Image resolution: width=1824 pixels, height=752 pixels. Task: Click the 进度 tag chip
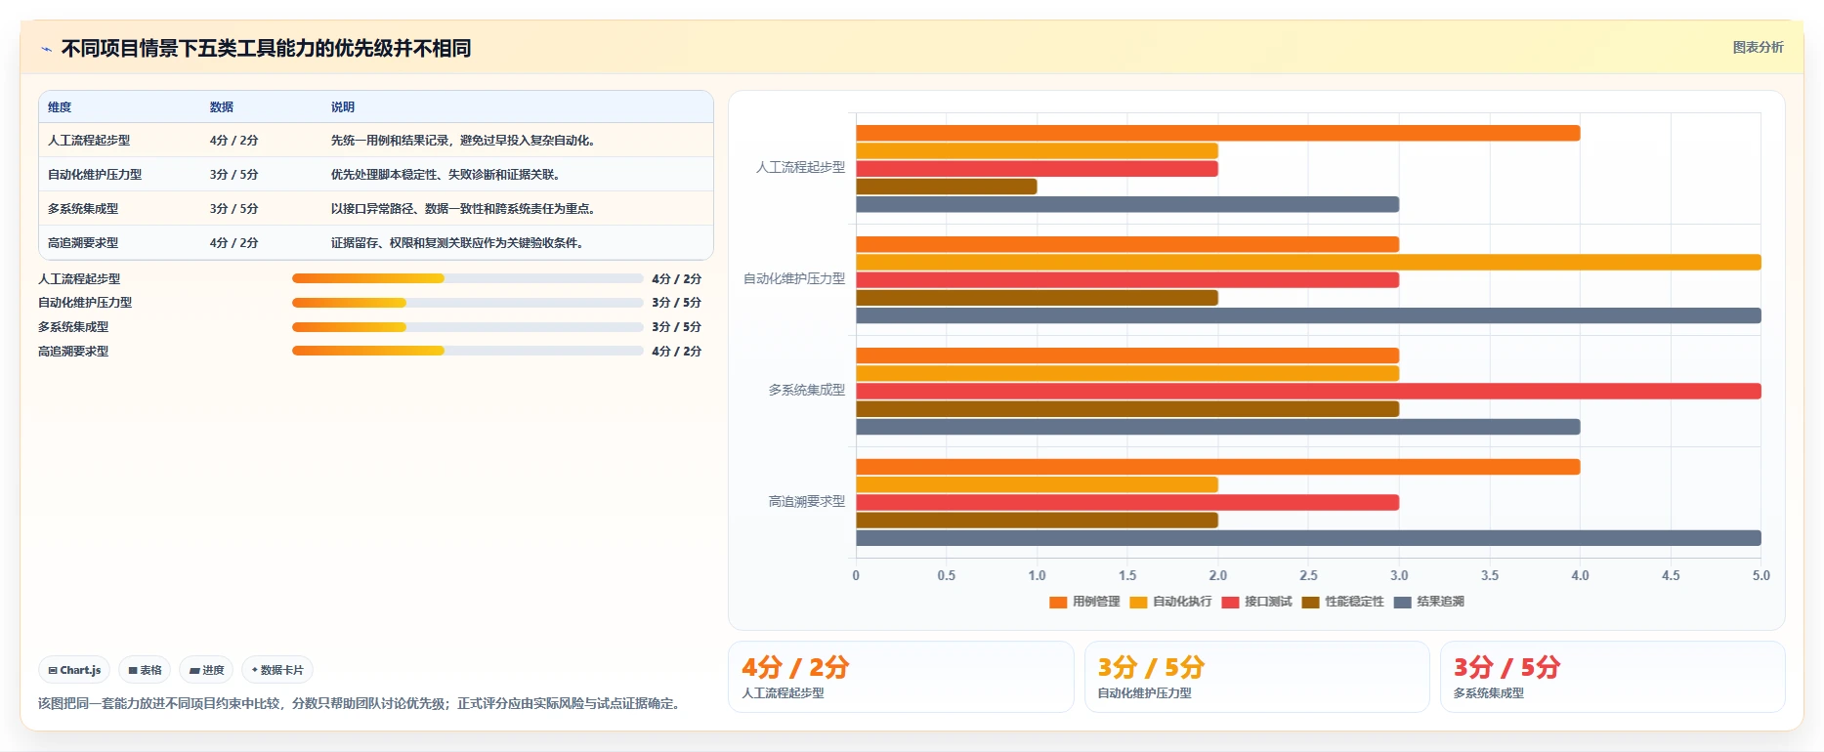pyautogui.click(x=206, y=670)
